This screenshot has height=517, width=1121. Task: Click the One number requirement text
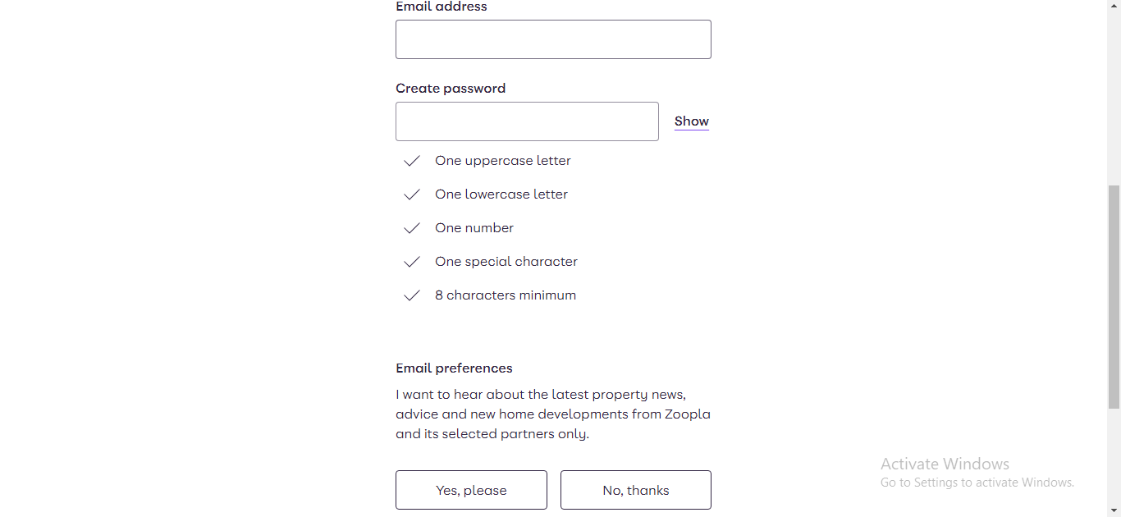(474, 228)
